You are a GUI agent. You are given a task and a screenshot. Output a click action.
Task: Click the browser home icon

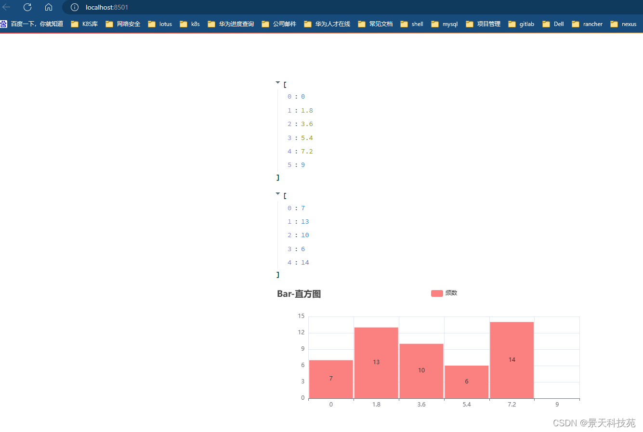click(x=48, y=7)
